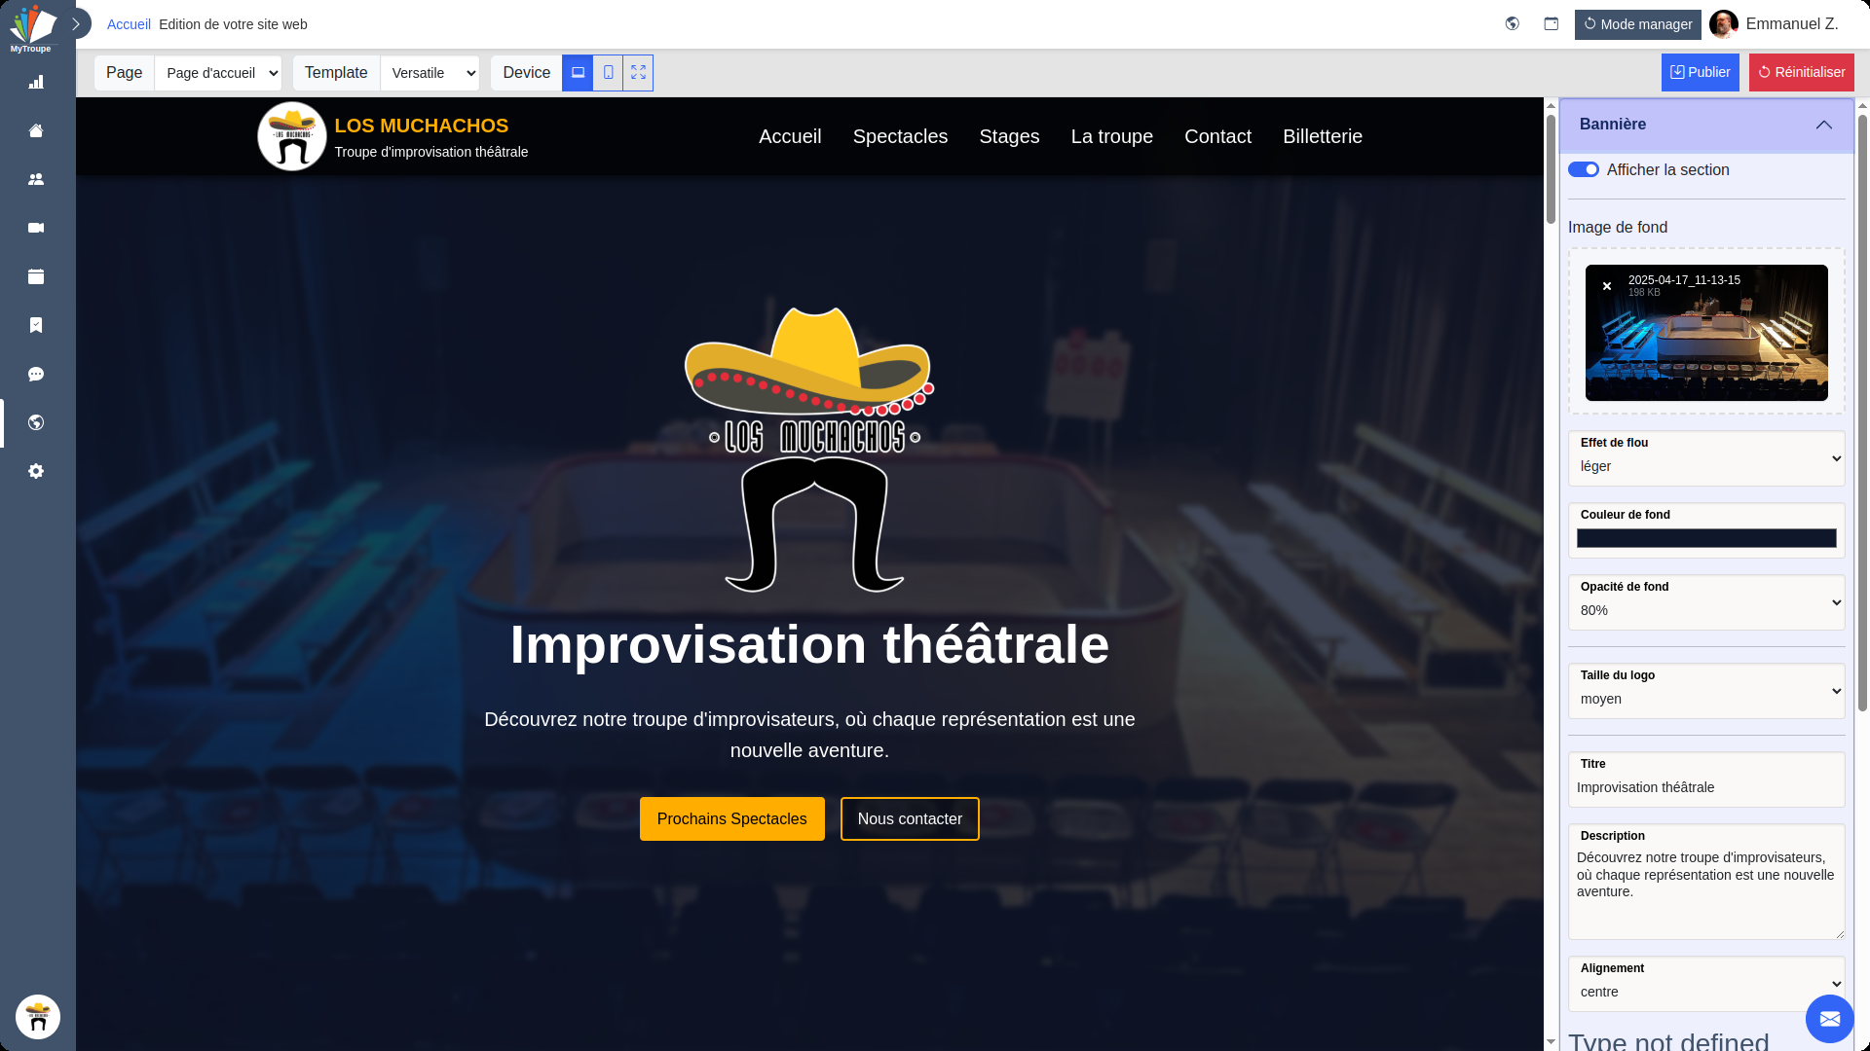Viewport: 1870px width, 1051px height.
Task: Open the chat messages sidebar icon
Action: (36, 374)
